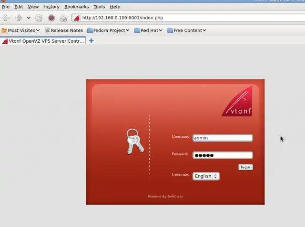Stop loading with the red stop icon
Image resolution: width=305 pixels, height=227 pixels.
(x=51, y=18)
